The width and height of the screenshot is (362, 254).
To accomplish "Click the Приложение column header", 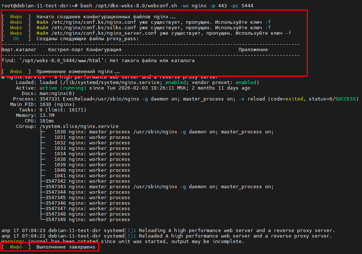I will [x=253, y=50].
